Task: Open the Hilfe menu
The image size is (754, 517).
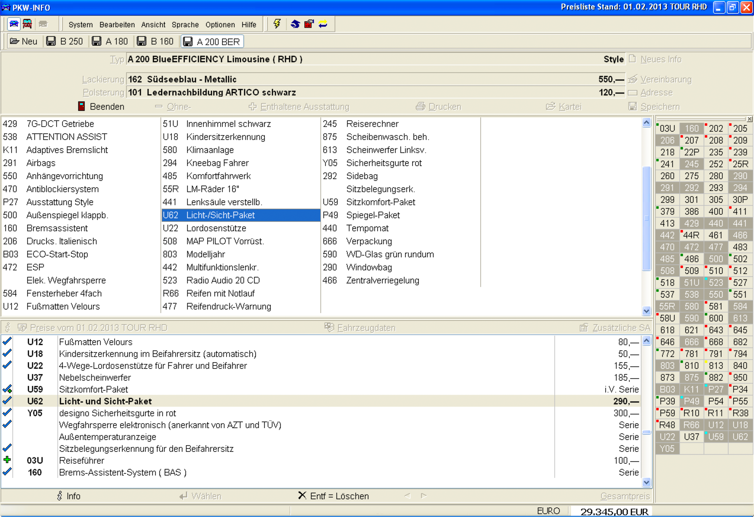Action: pyautogui.click(x=249, y=24)
